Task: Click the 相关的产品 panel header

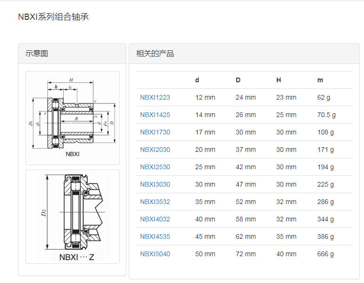Action: (x=155, y=54)
